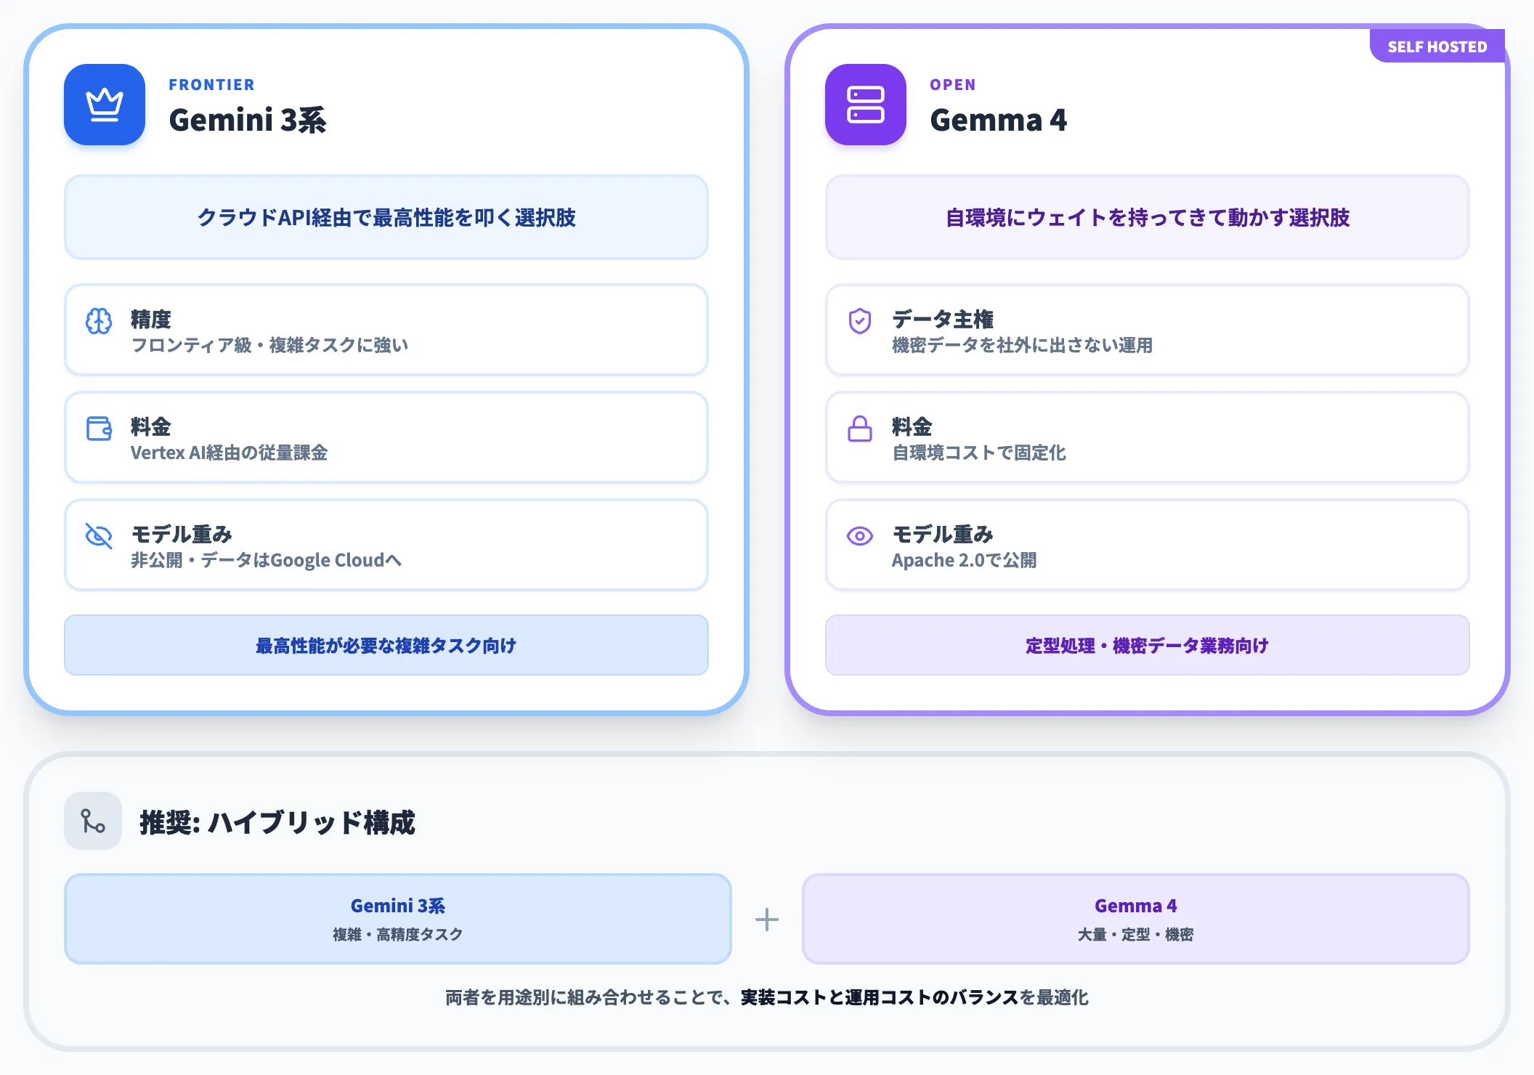Click the bold phrase 実装コストと運用コストのバランス
Image resolution: width=1534 pixels, height=1075 pixels.
880,997
